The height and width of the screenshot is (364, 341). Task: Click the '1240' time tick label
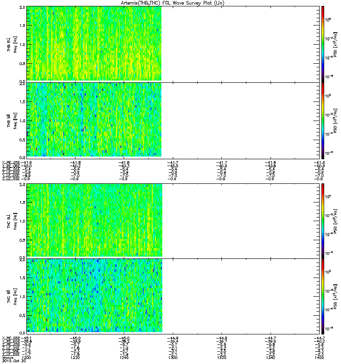(124, 358)
